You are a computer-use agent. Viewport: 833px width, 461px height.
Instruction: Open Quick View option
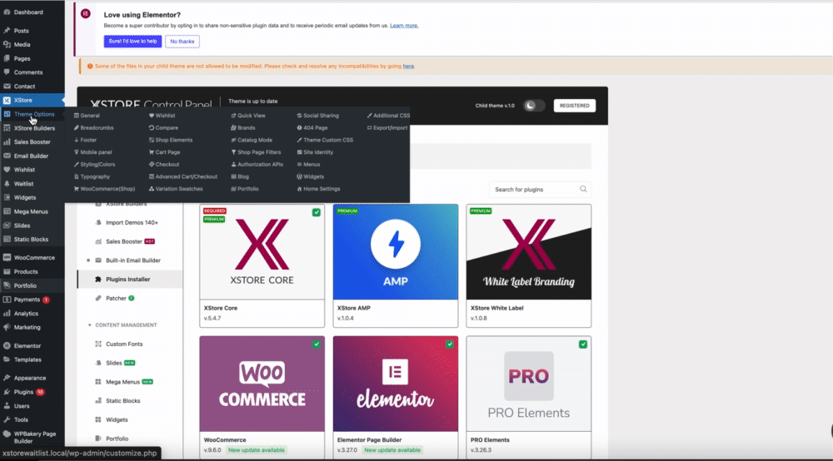click(248, 116)
